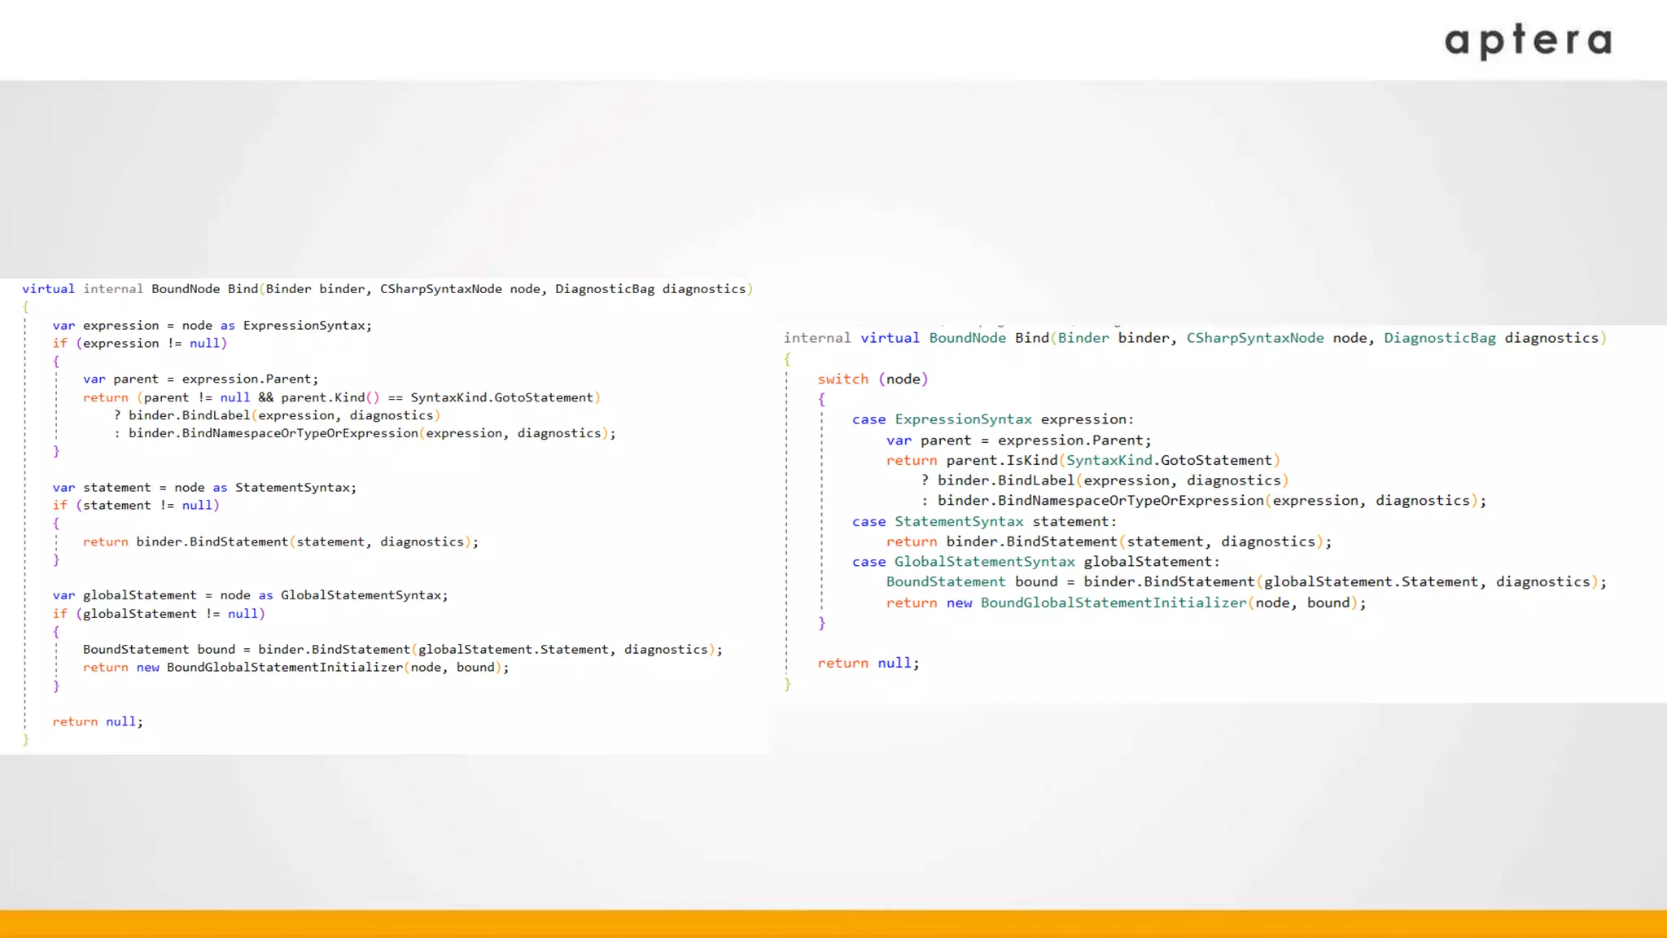Screen dimensions: 1667x938
Task: Click the 'virtual internal' method signature on left
Action: pyautogui.click(x=387, y=289)
